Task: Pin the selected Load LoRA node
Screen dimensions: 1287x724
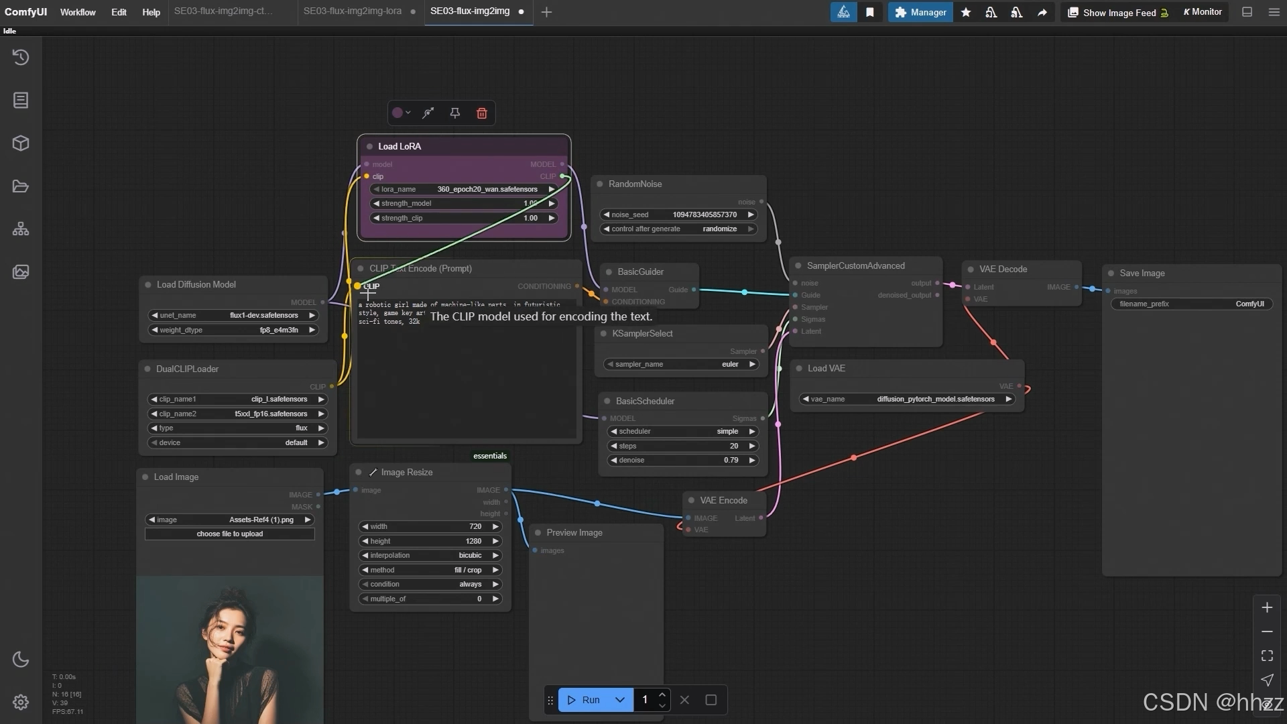Action: [455, 113]
